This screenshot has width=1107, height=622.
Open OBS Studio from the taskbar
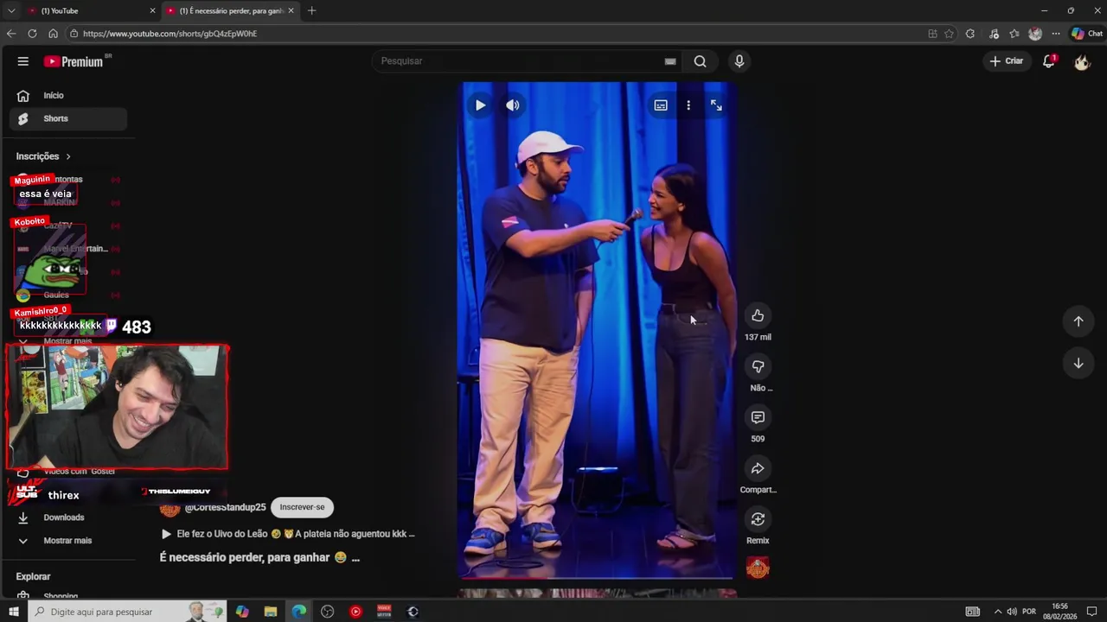coord(327,612)
